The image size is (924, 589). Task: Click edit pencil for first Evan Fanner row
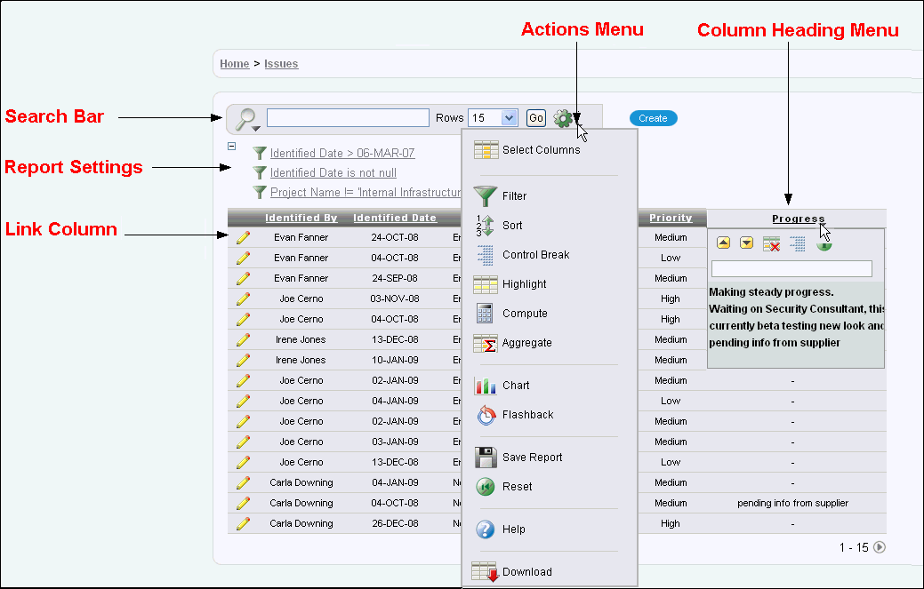point(242,237)
